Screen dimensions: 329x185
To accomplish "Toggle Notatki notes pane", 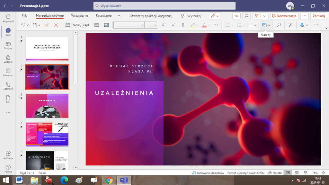I will tap(275, 173).
